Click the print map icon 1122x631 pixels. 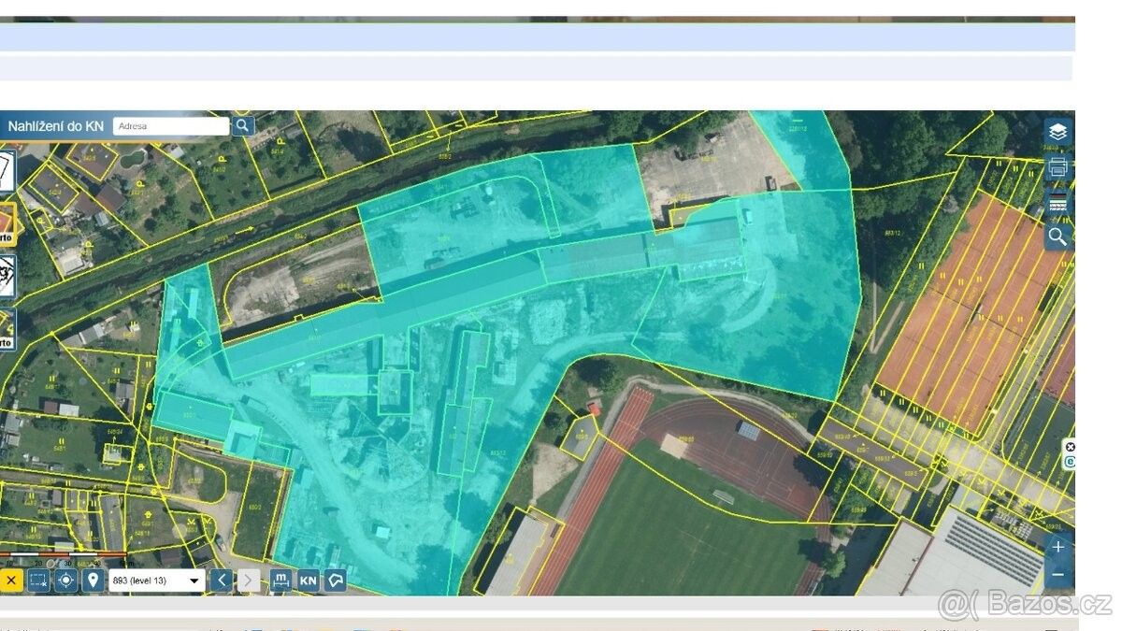point(1057,167)
